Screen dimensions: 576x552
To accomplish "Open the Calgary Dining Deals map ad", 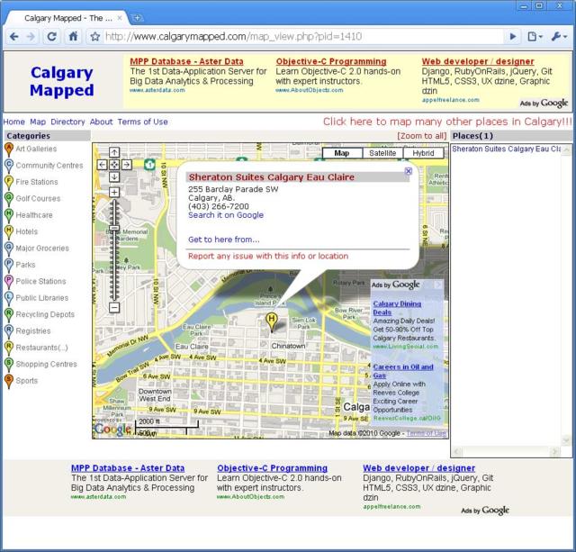I will click(x=397, y=308).
